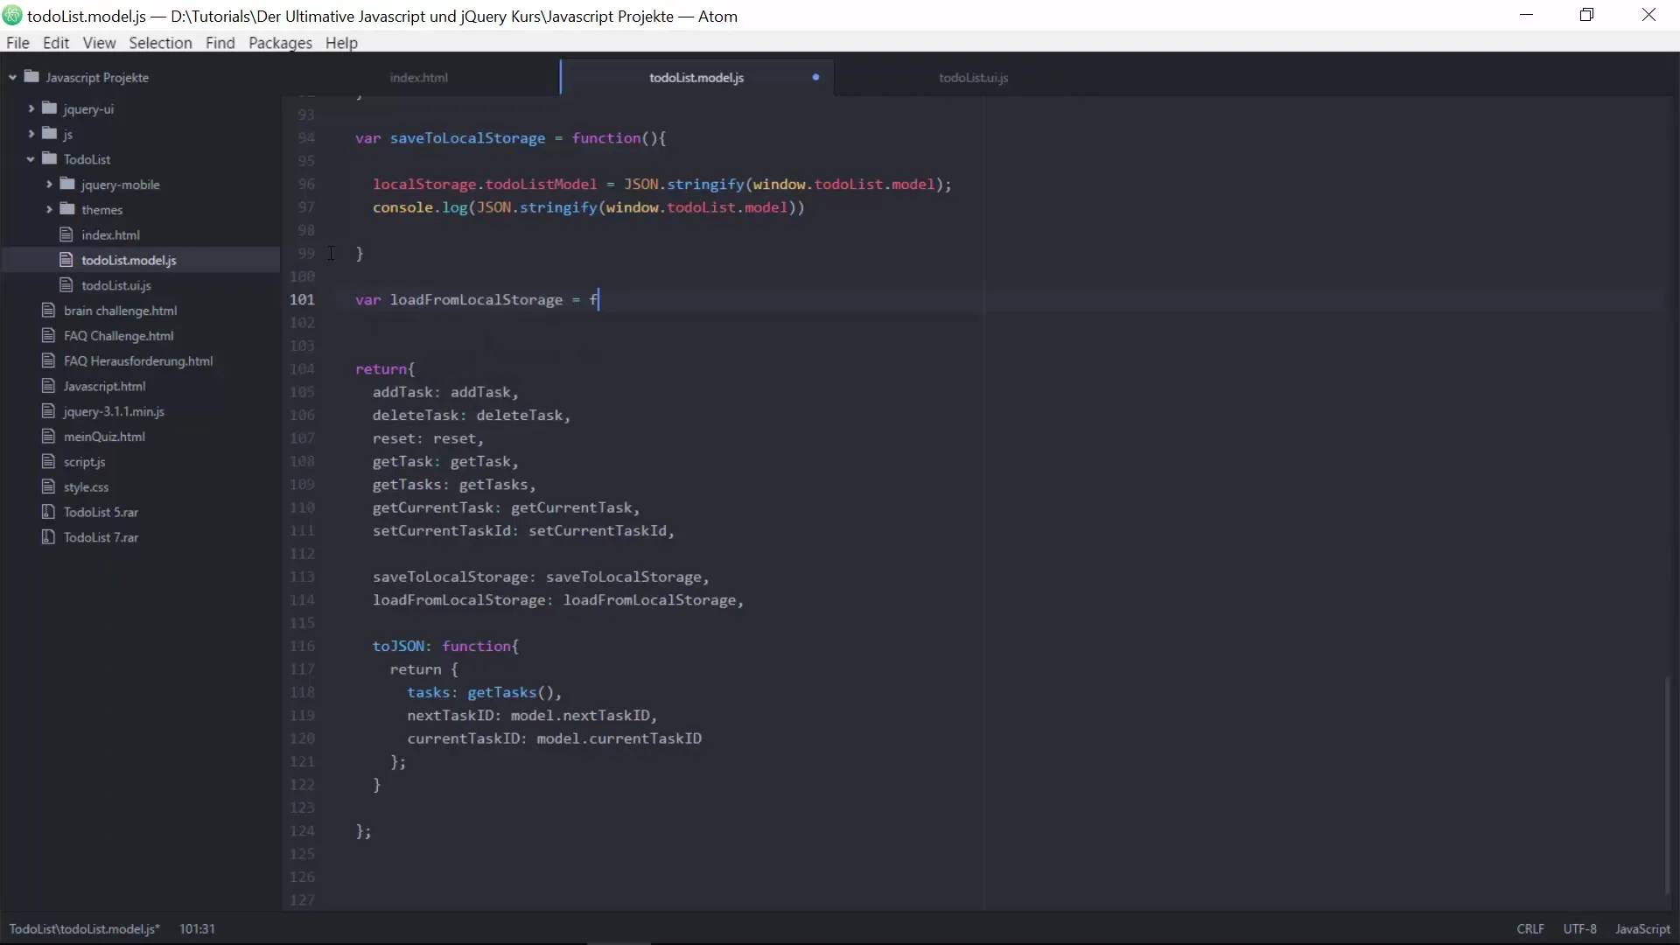Click the file icon next to style.css
Screen dimensions: 1680x945
[49, 486]
